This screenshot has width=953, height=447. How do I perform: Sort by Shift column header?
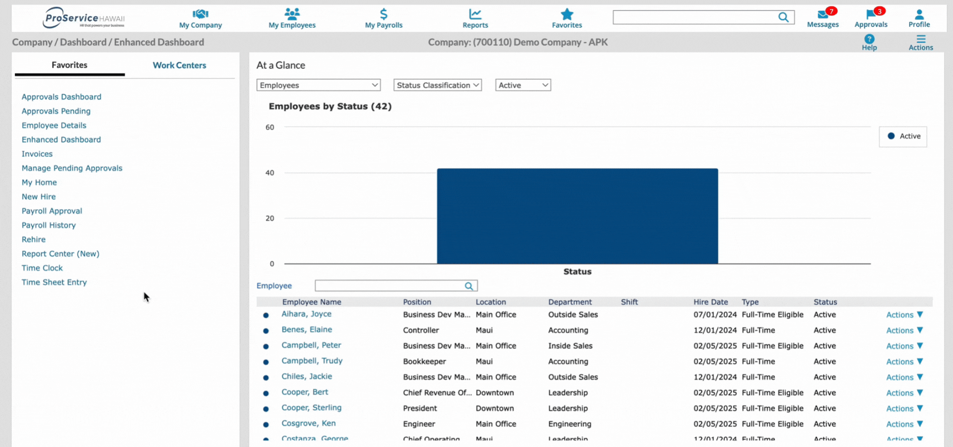[629, 302]
